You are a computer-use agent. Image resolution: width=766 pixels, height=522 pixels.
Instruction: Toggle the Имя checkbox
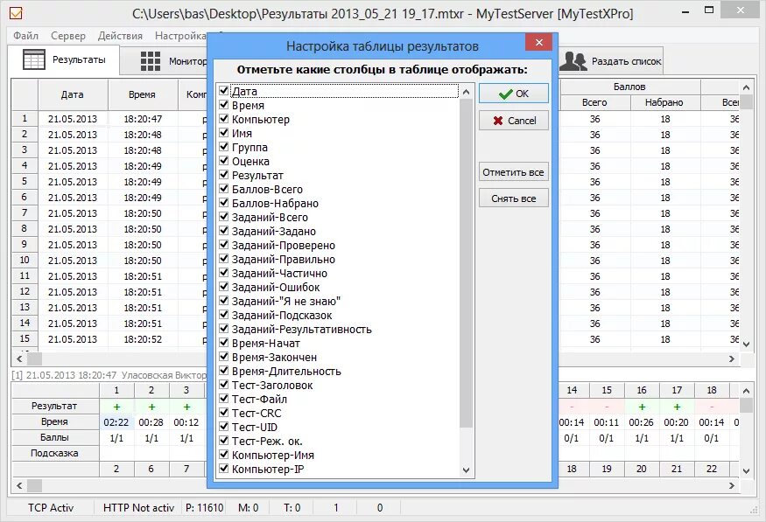pos(224,133)
